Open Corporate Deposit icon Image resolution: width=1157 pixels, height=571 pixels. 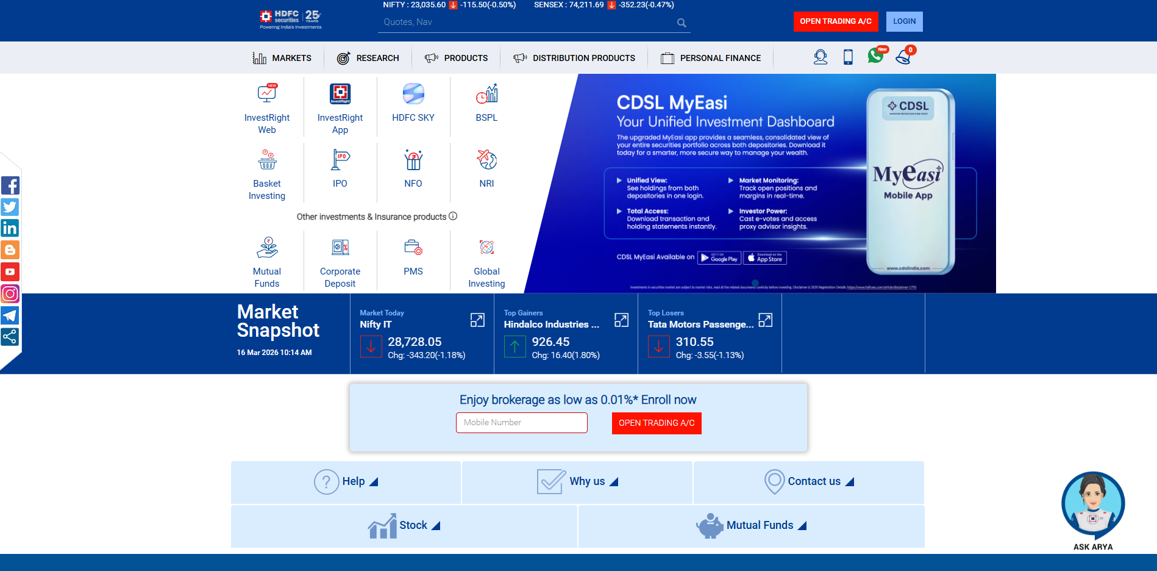tap(340, 247)
